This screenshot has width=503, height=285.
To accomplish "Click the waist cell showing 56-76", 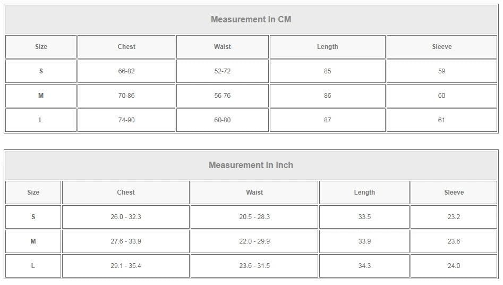I will [223, 96].
